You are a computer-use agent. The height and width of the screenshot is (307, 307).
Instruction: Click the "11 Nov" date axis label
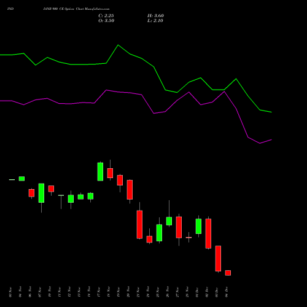[60, 292]
